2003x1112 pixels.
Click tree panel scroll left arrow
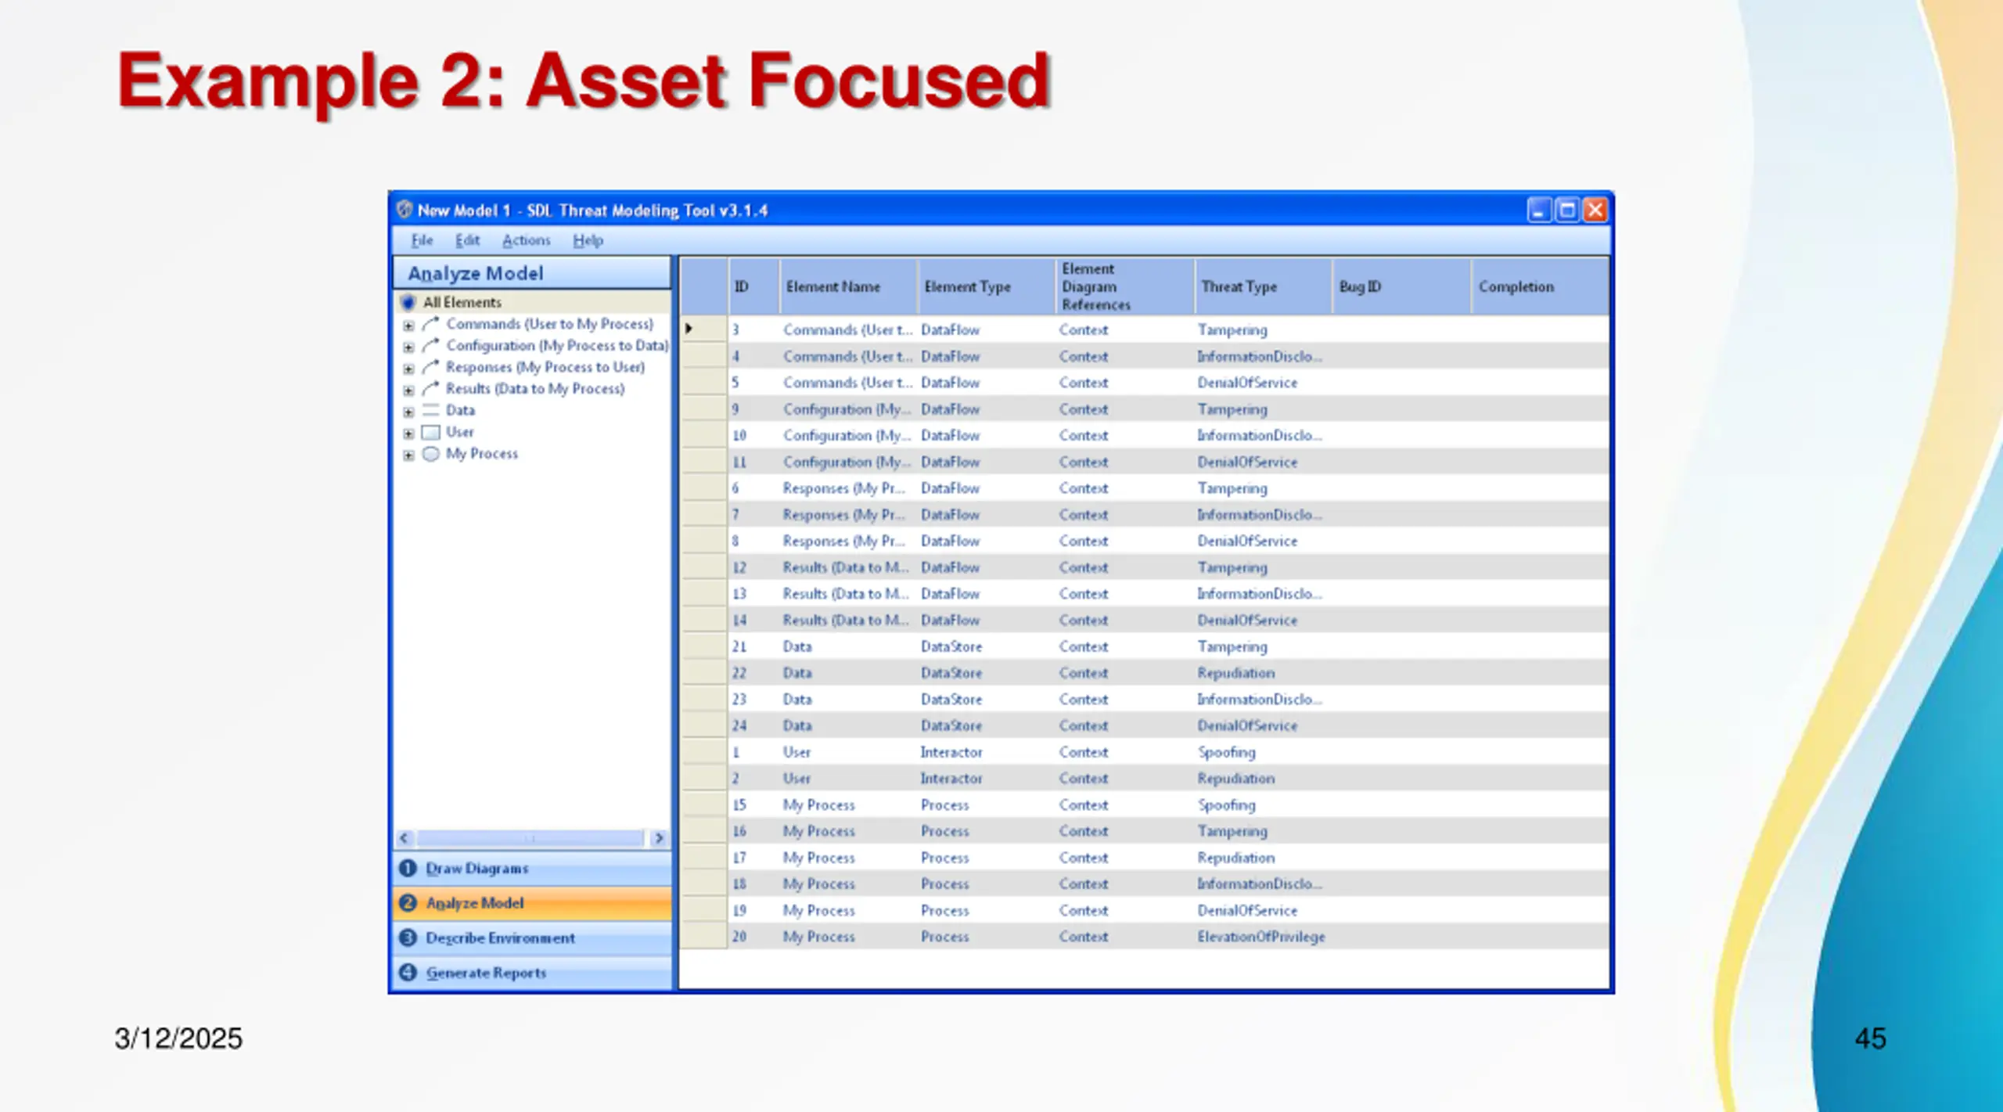coord(405,838)
